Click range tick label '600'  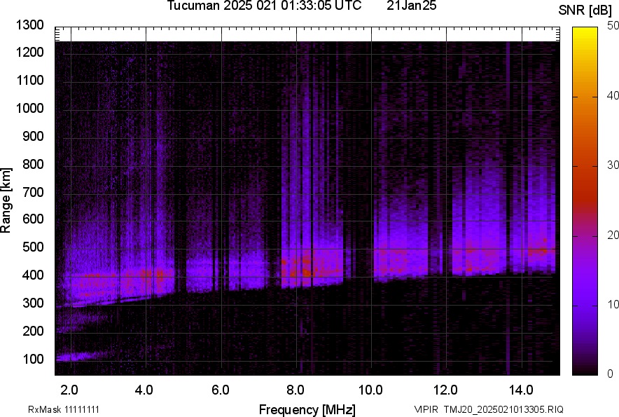[x=33, y=219]
